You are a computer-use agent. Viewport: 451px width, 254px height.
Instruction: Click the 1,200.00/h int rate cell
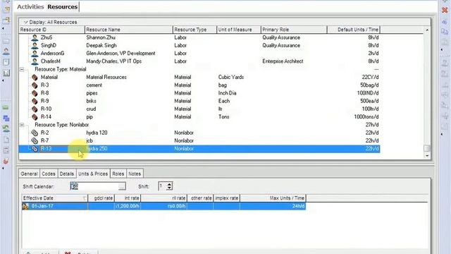pyautogui.click(x=128, y=206)
